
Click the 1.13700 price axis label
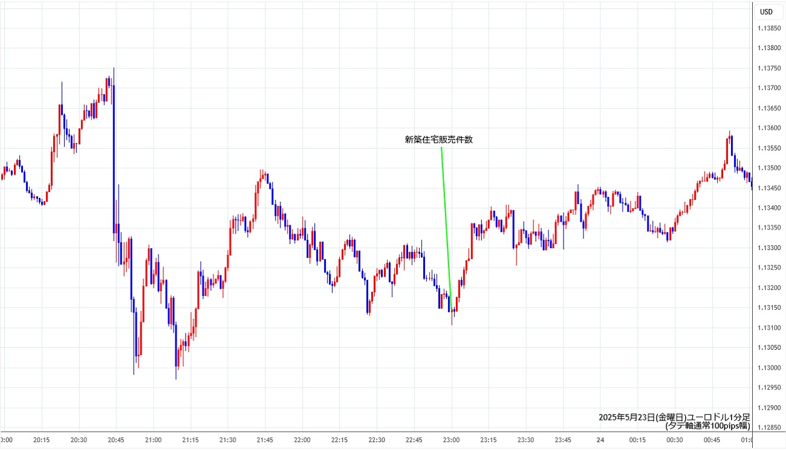pos(768,88)
